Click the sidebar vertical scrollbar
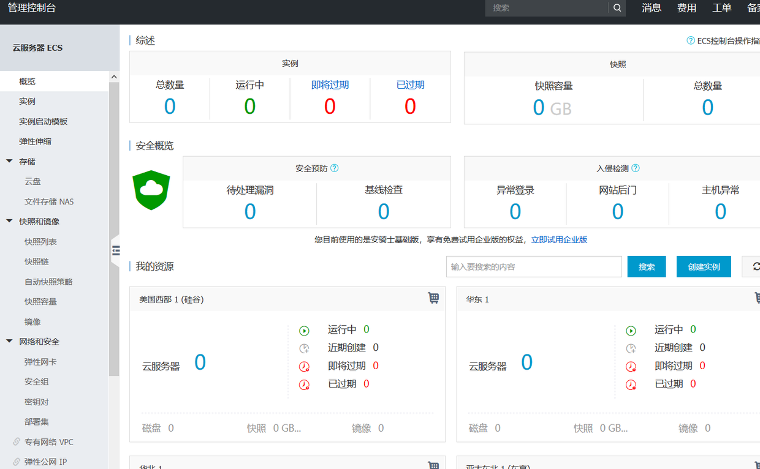Screen dimensions: 760x469 (114, 229)
